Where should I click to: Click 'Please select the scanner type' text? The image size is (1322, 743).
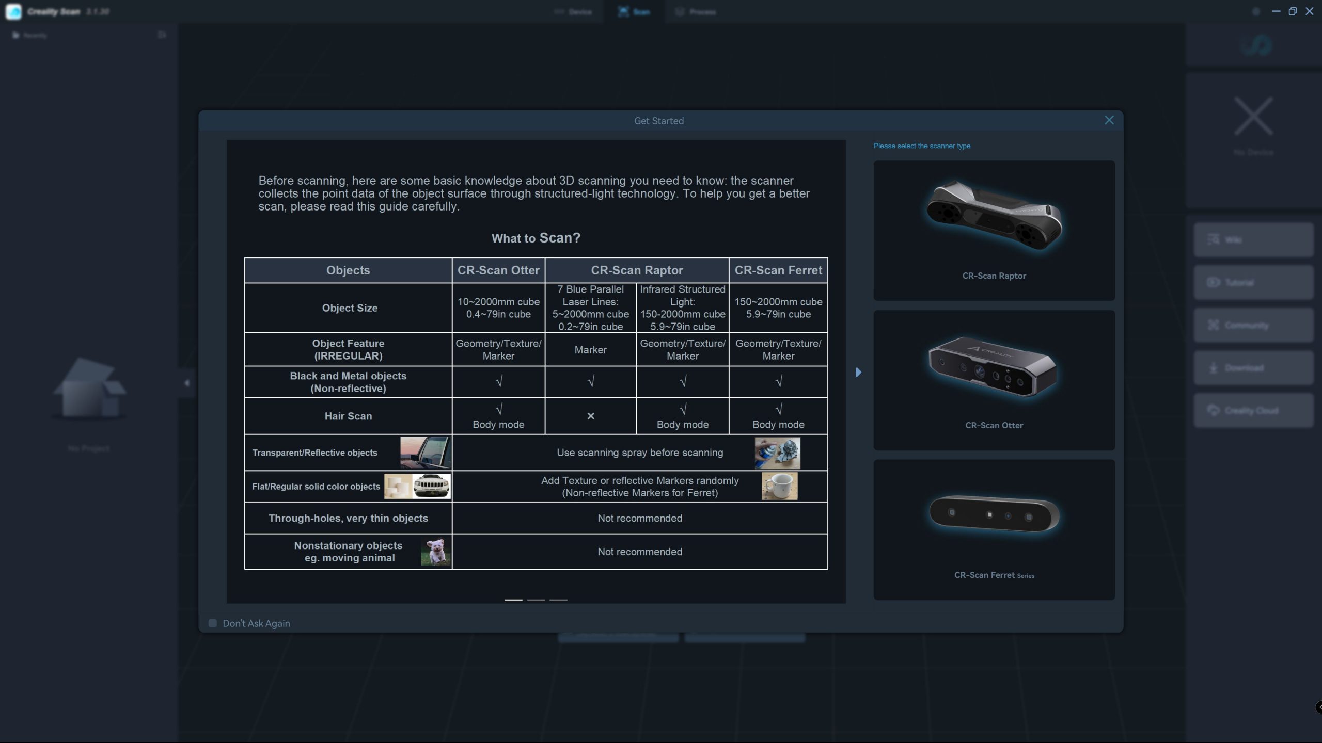[x=922, y=146]
